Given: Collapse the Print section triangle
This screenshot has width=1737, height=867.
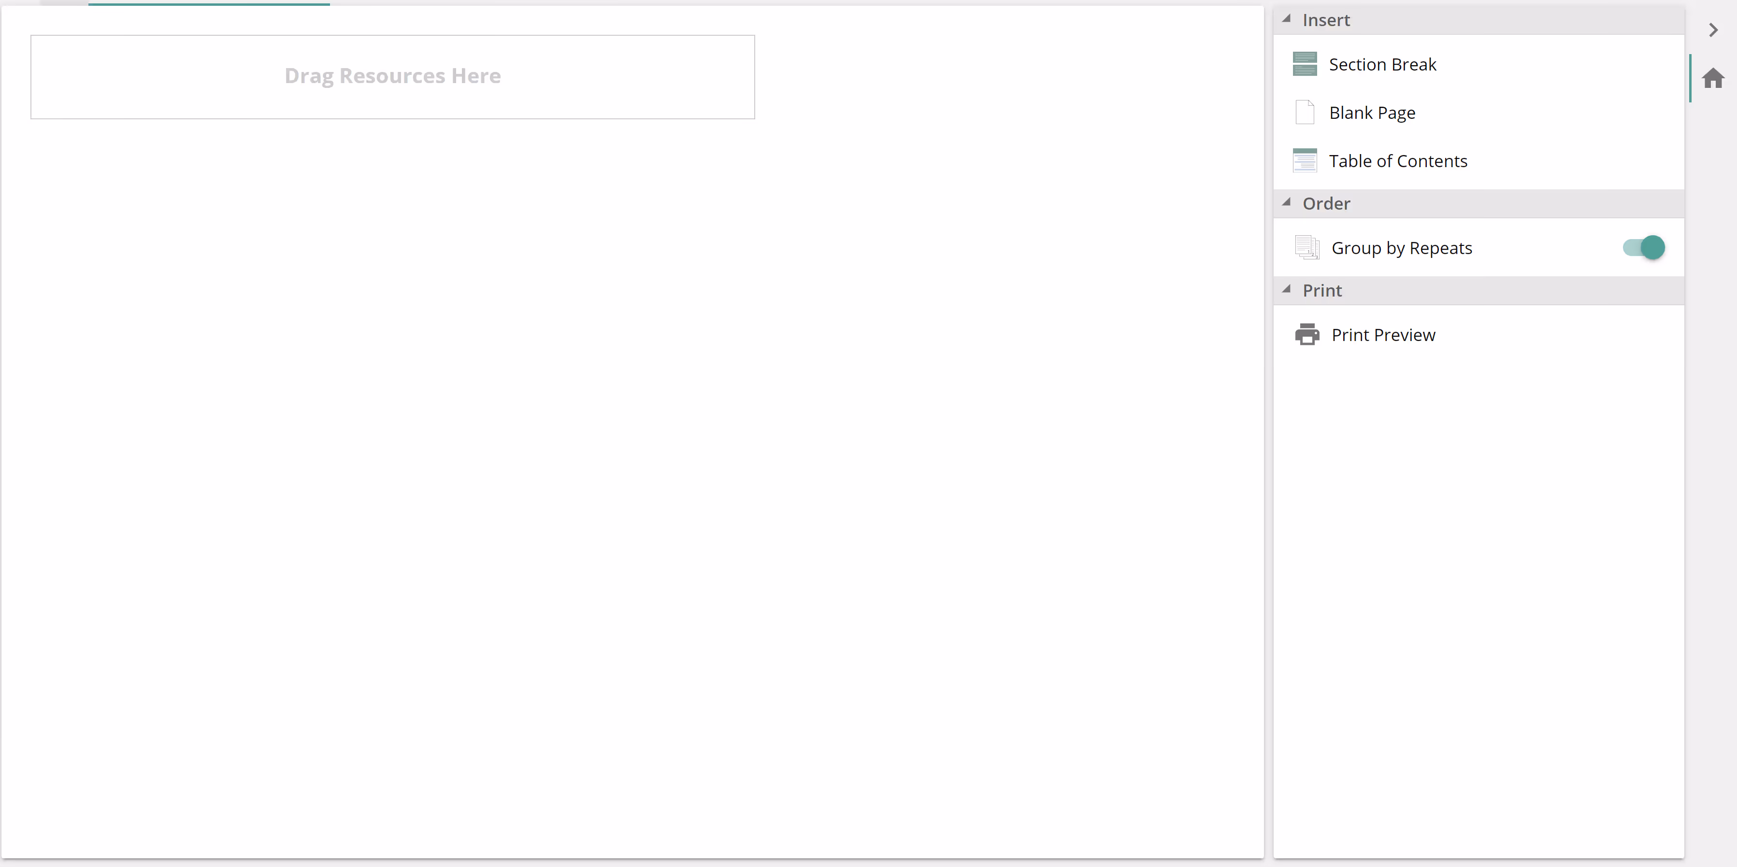Looking at the screenshot, I should click(1287, 289).
